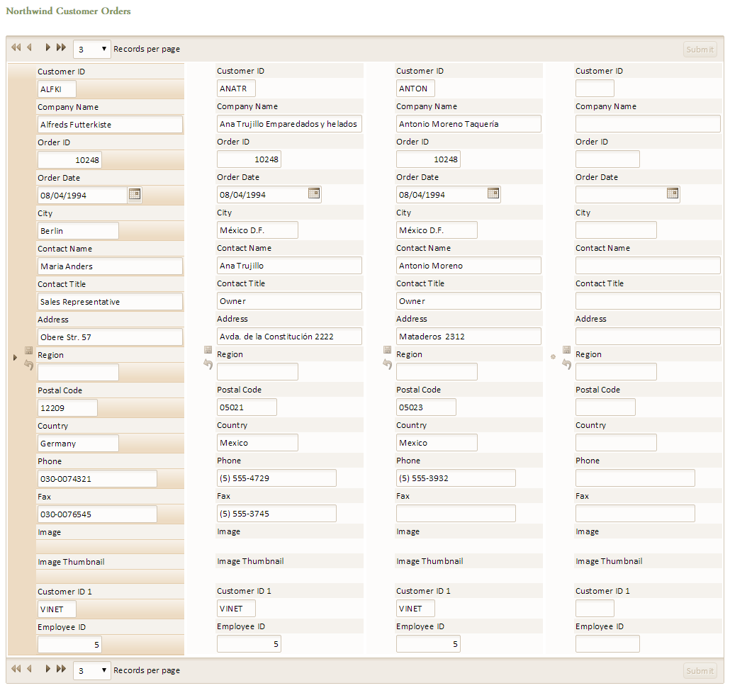Undo changes on the ANATR record
730x688 pixels.
[208, 364]
